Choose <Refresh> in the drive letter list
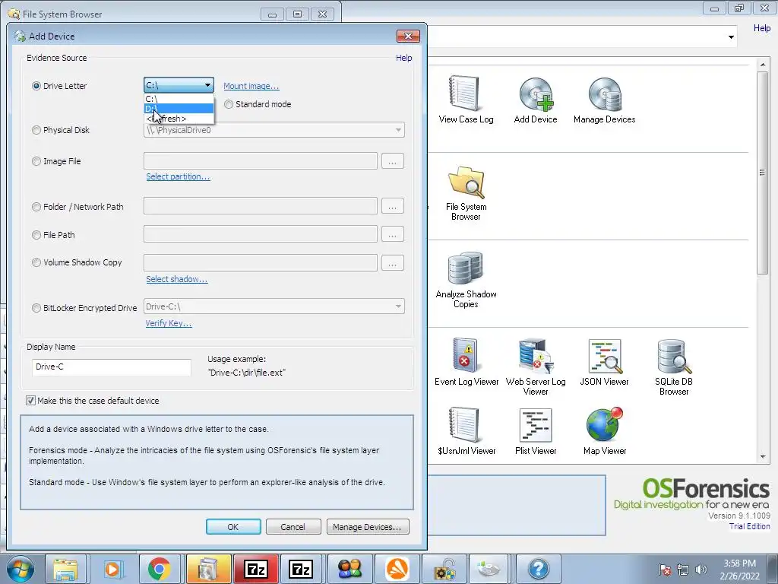The height and width of the screenshot is (584, 778). 179,119
